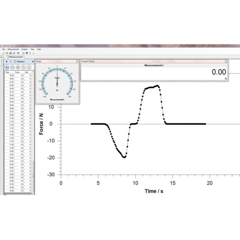
Task: Click the Unit column header
Action: tap(28, 72)
